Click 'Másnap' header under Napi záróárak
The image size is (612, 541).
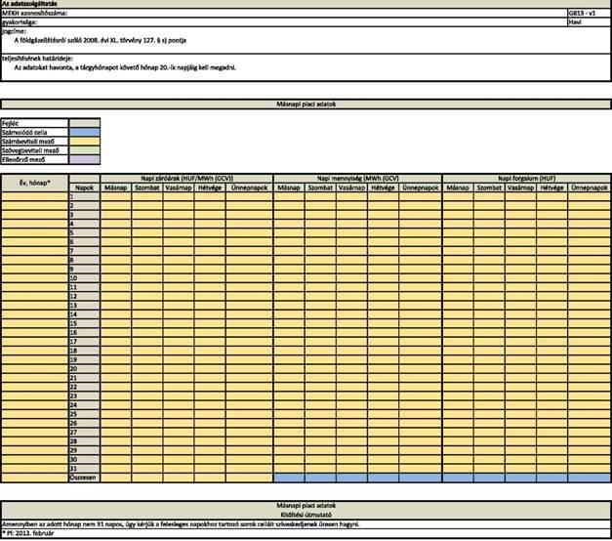pos(116,187)
